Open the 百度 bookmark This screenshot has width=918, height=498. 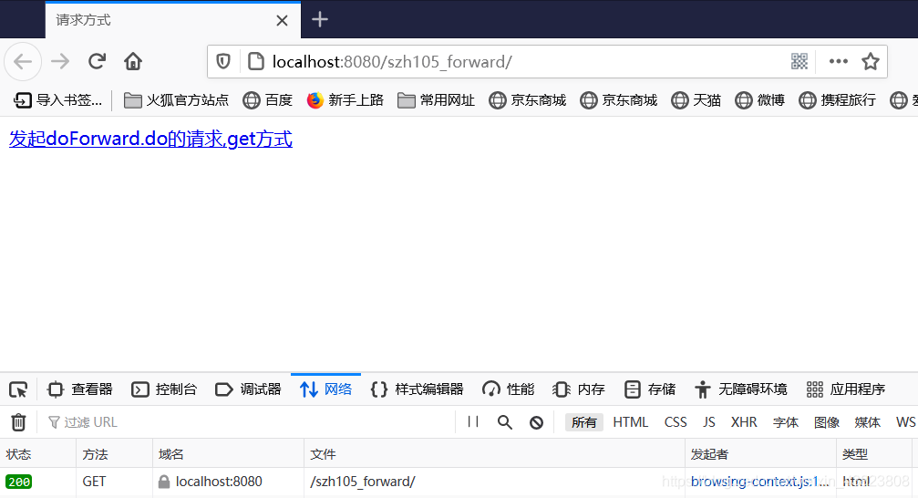point(267,100)
